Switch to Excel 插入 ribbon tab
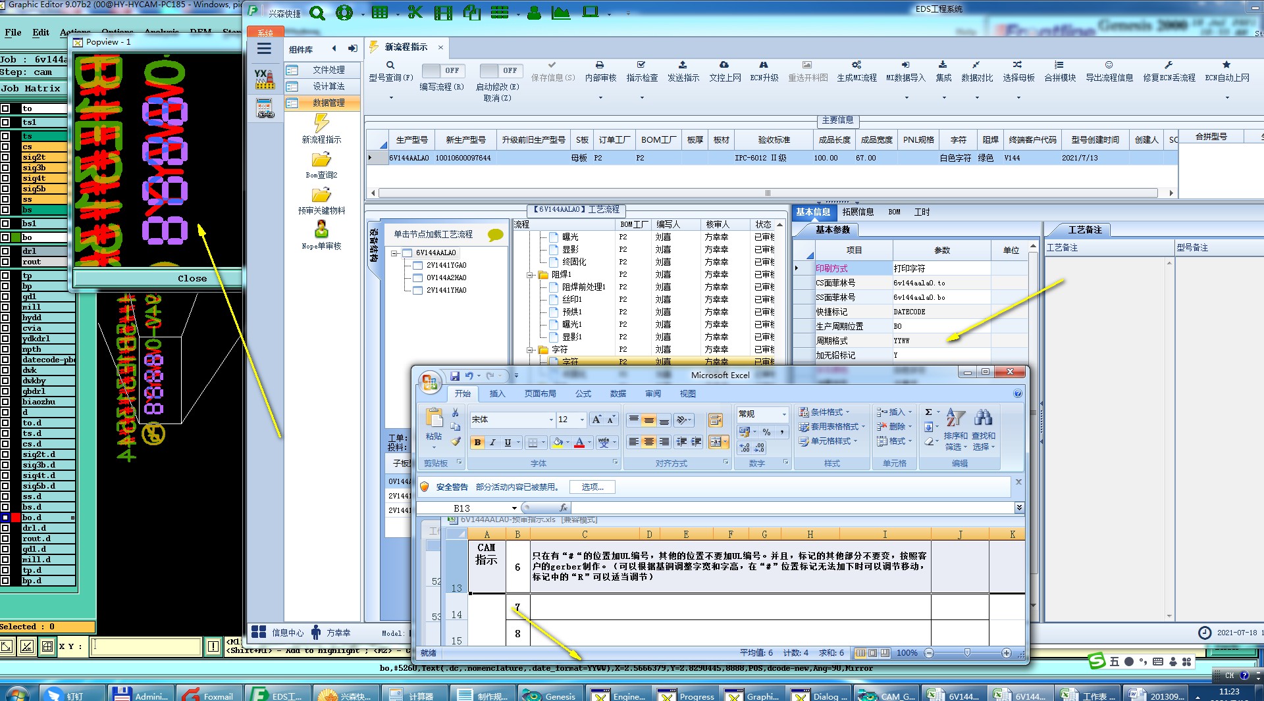The width and height of the screenshot is (1264, 701). pos(497,394)
